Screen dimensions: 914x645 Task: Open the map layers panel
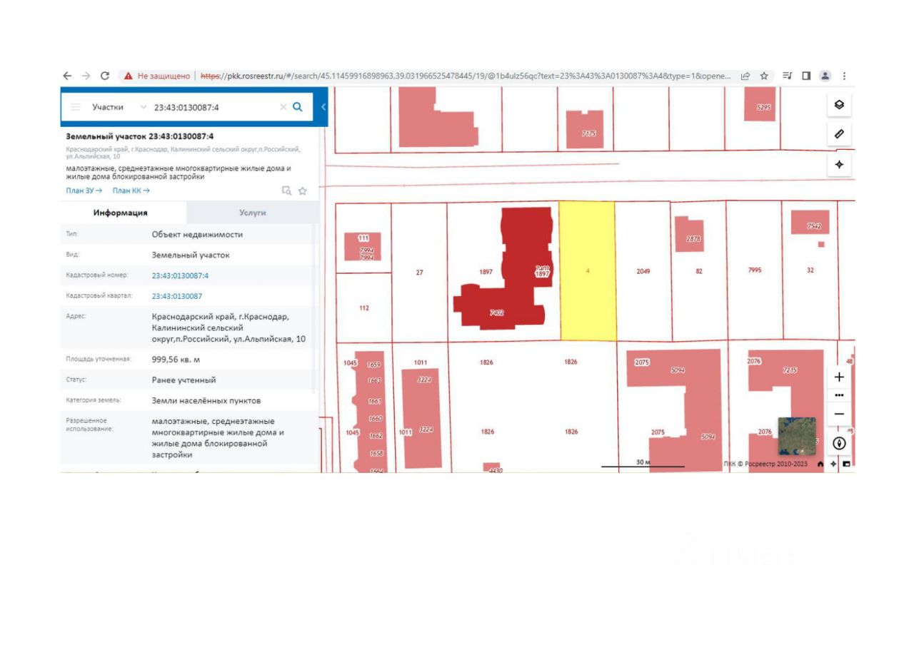click(839, 105)
